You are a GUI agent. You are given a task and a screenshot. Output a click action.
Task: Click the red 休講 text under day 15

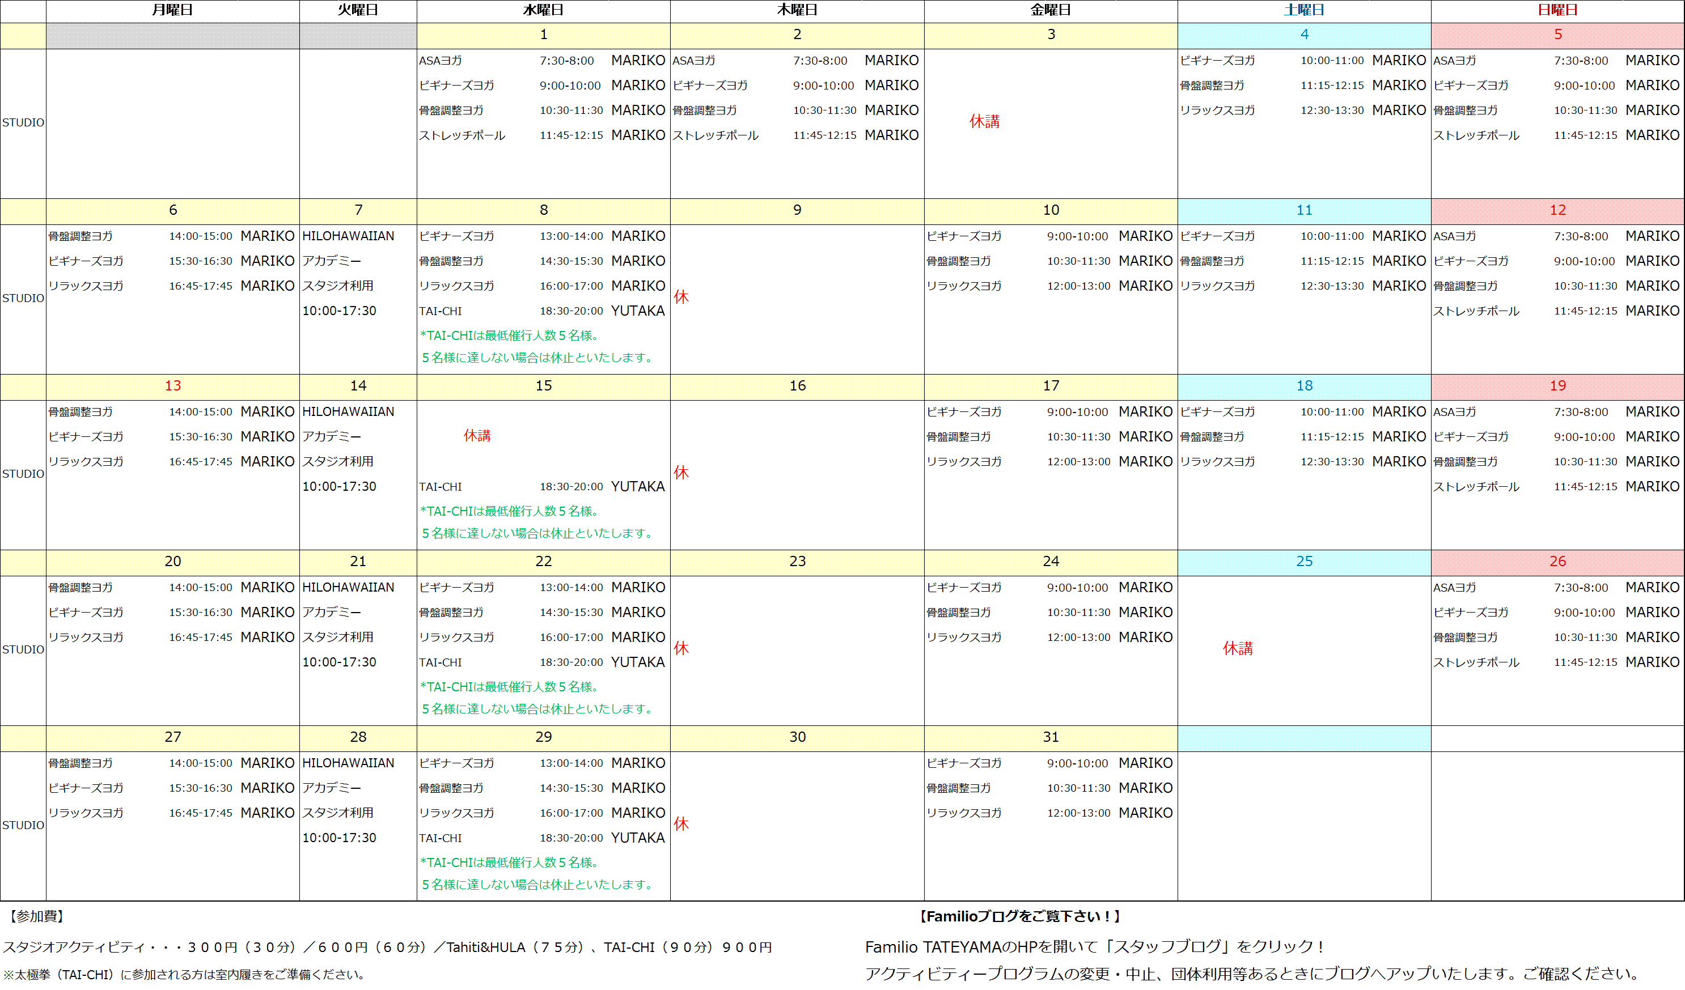point(477,436)
